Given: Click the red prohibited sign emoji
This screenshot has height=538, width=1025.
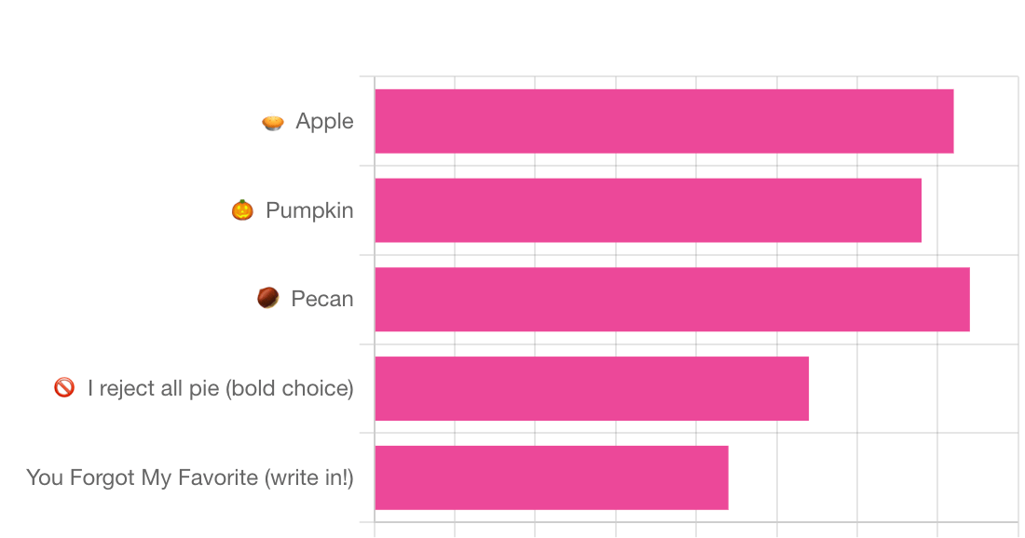Looking at the screenshot, I should click(64, 387).
